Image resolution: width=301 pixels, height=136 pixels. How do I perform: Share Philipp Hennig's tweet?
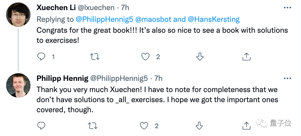(246, 126)
